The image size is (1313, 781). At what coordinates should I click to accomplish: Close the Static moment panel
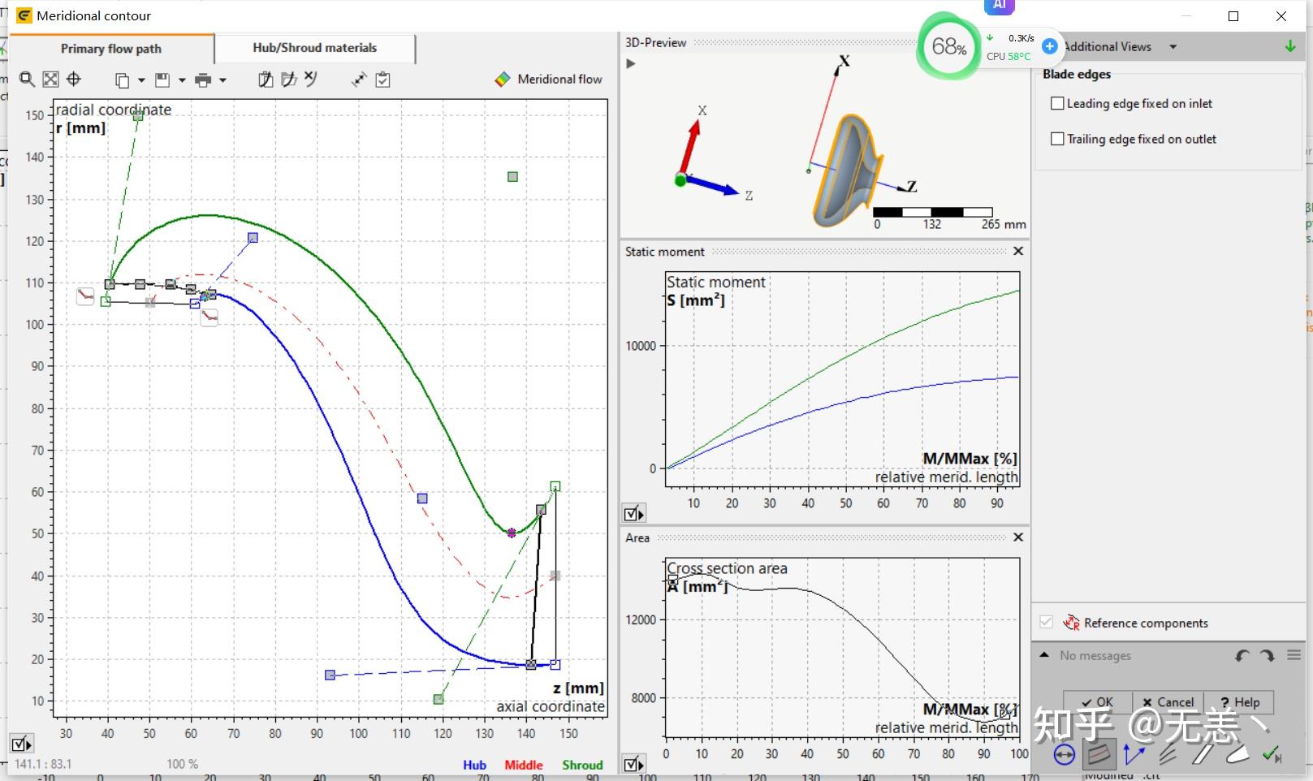point(1018,251)
